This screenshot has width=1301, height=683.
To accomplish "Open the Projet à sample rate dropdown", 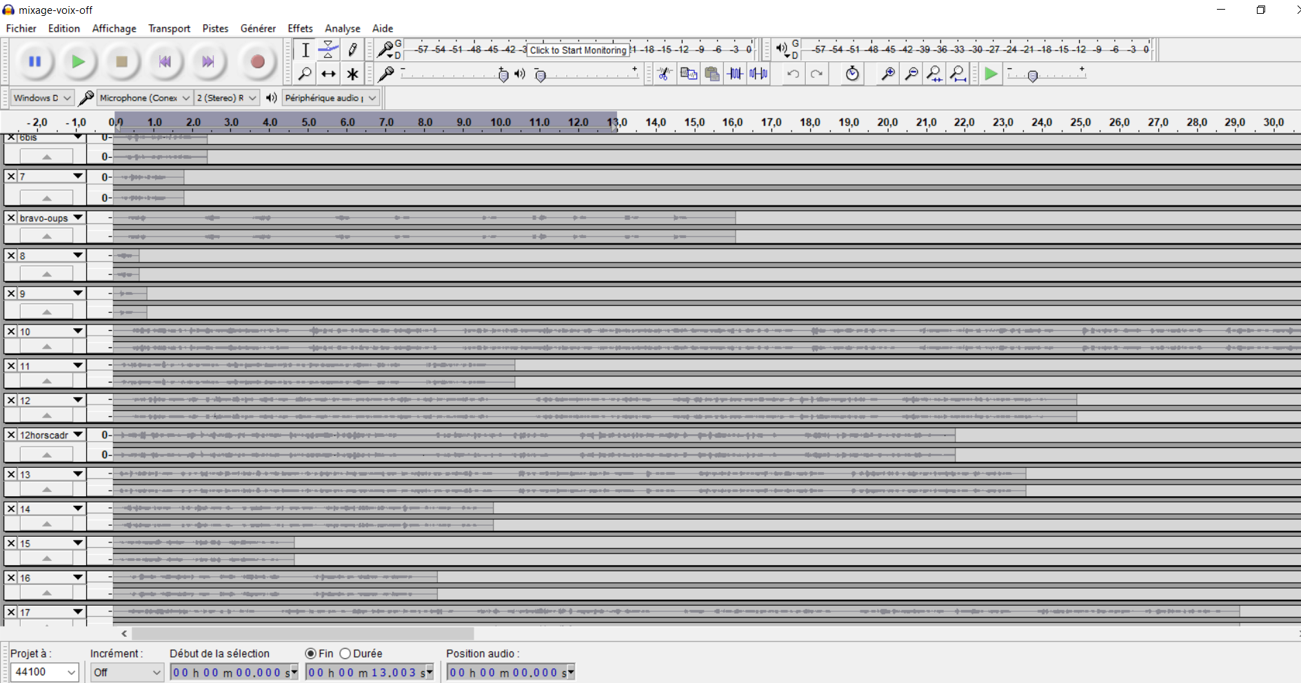I will pyautogui.click(x=44, y=672).
